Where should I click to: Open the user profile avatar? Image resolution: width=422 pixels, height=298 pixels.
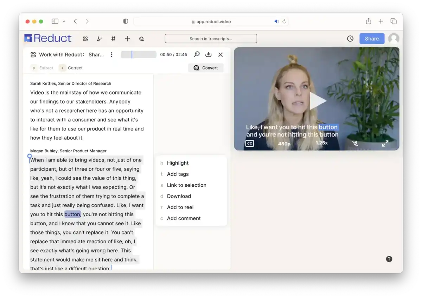394,39
